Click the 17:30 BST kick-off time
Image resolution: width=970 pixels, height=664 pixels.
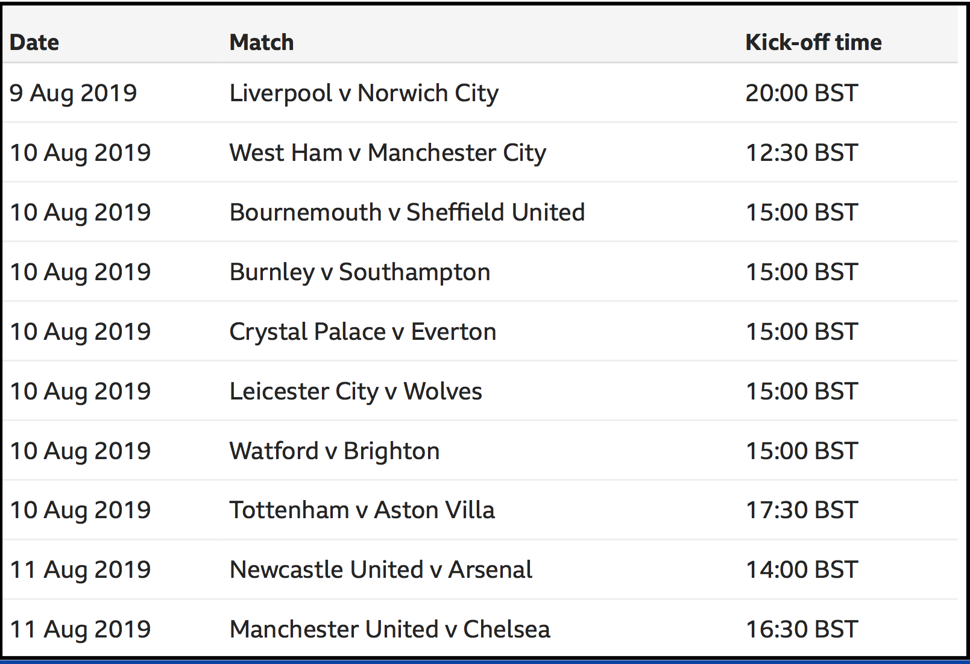click(x=802, y=510)
